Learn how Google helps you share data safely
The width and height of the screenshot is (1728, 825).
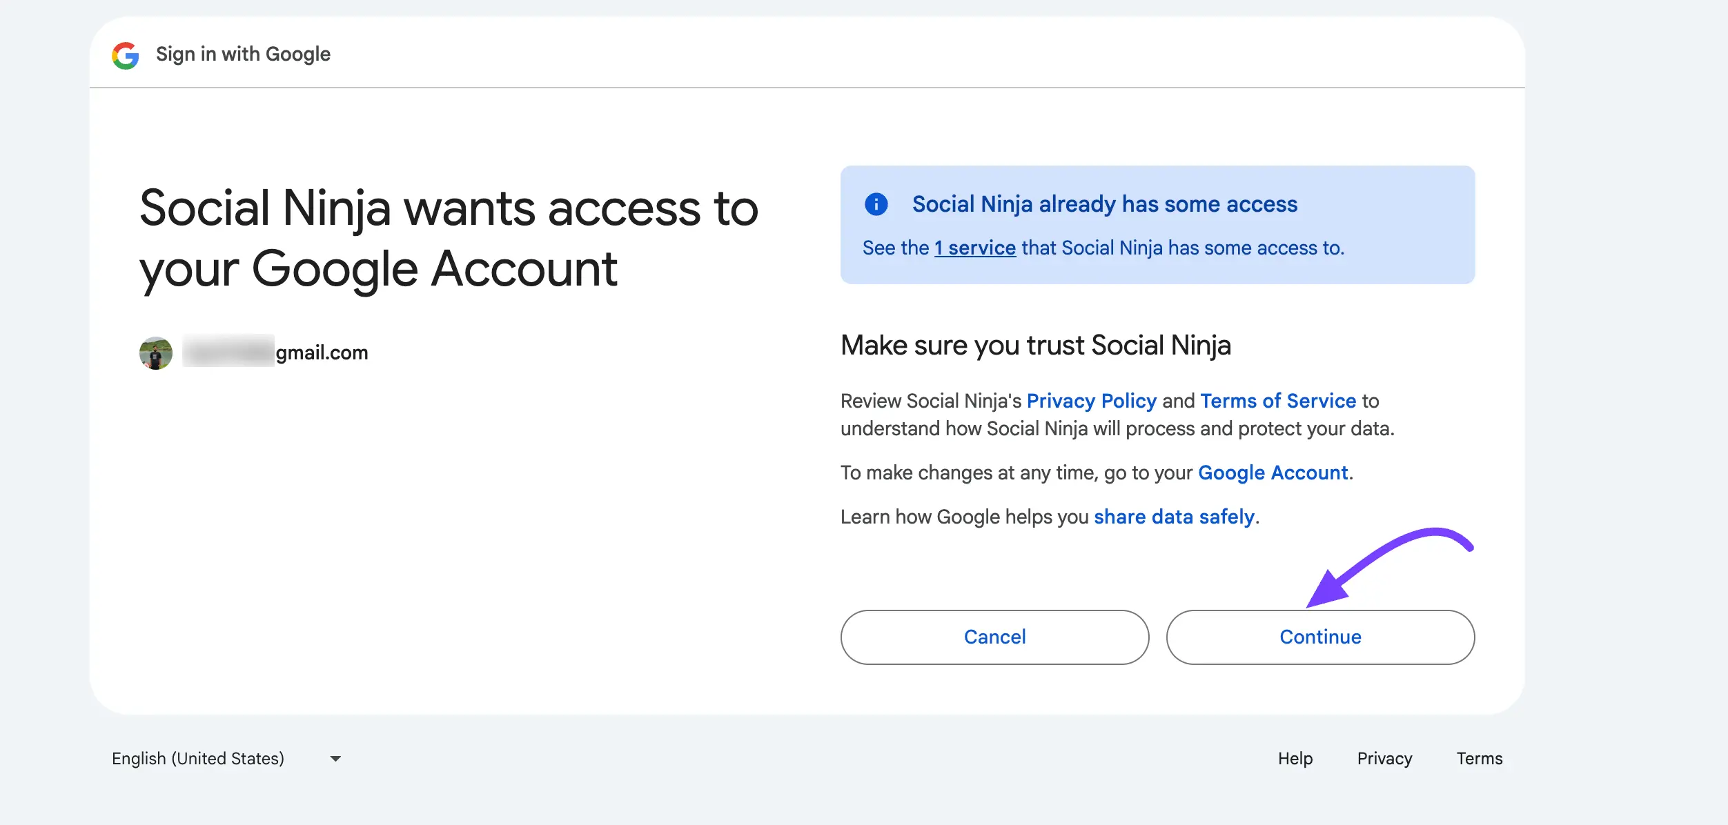[1175, 516]
